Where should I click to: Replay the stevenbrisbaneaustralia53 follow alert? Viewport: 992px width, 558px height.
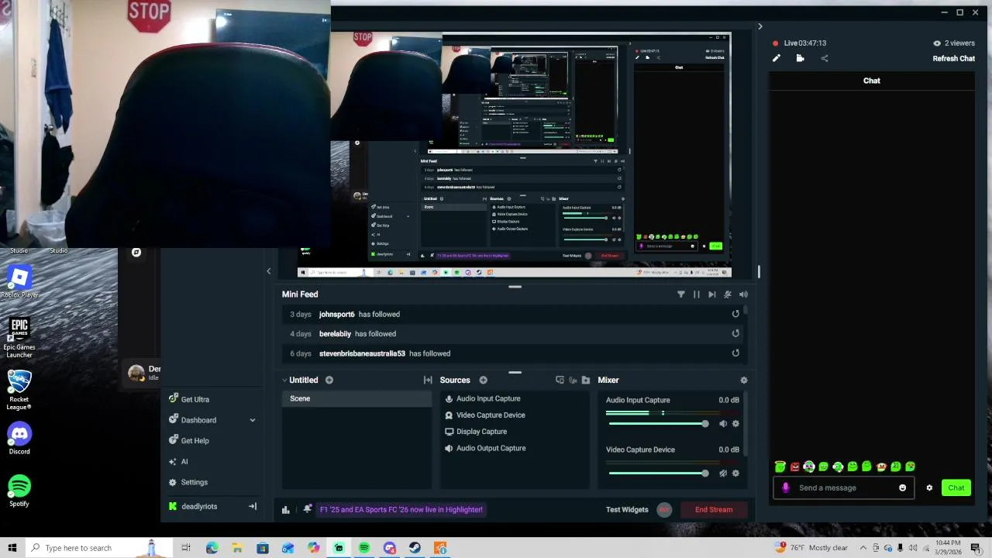coord(735,353)
